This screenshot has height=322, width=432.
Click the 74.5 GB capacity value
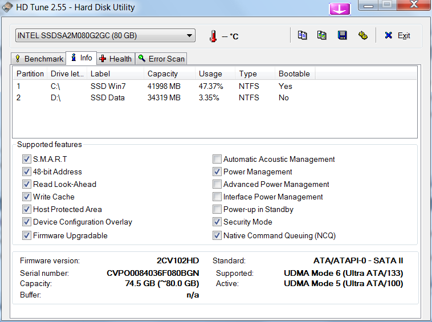[x=162, y=283]
